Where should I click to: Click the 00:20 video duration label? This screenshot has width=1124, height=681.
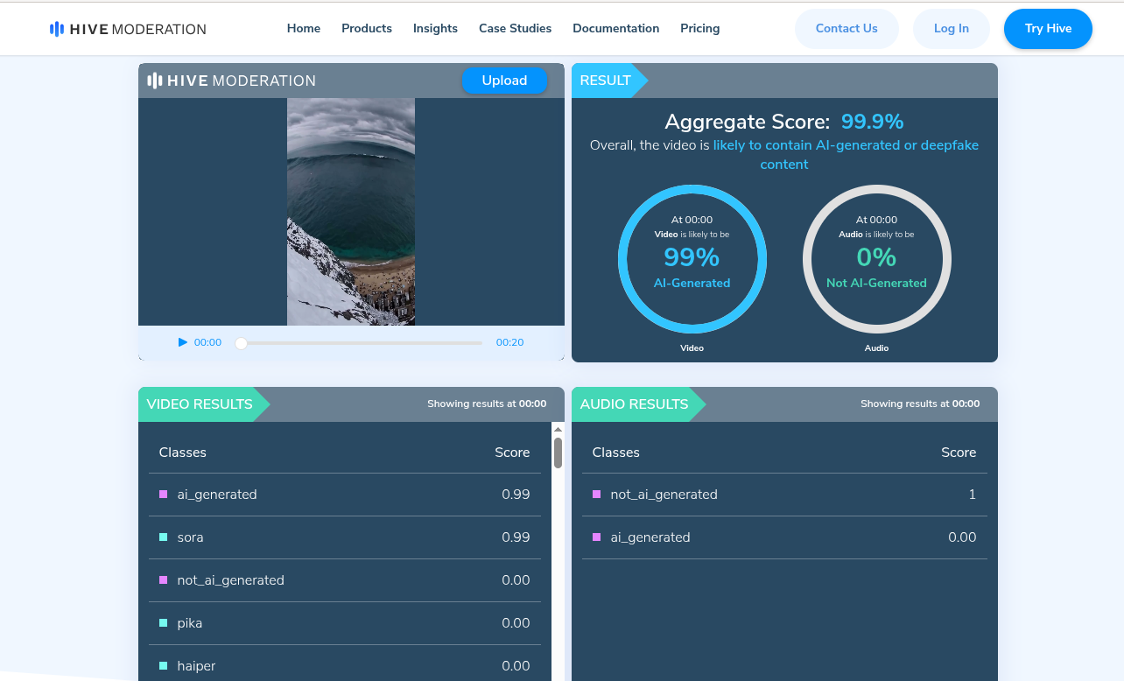tap(509, 342)
